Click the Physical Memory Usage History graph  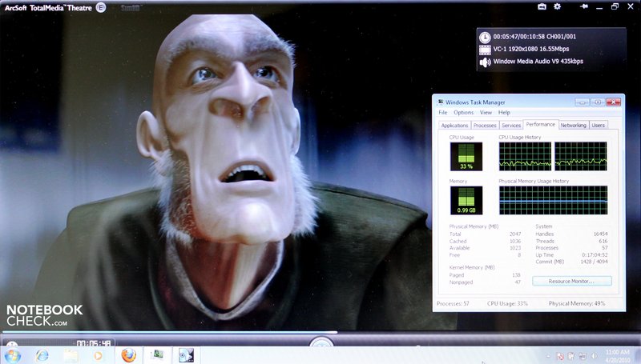coord(553,200)
